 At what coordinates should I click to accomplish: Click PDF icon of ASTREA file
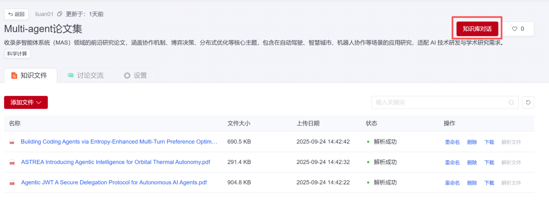tap(12, 162)
